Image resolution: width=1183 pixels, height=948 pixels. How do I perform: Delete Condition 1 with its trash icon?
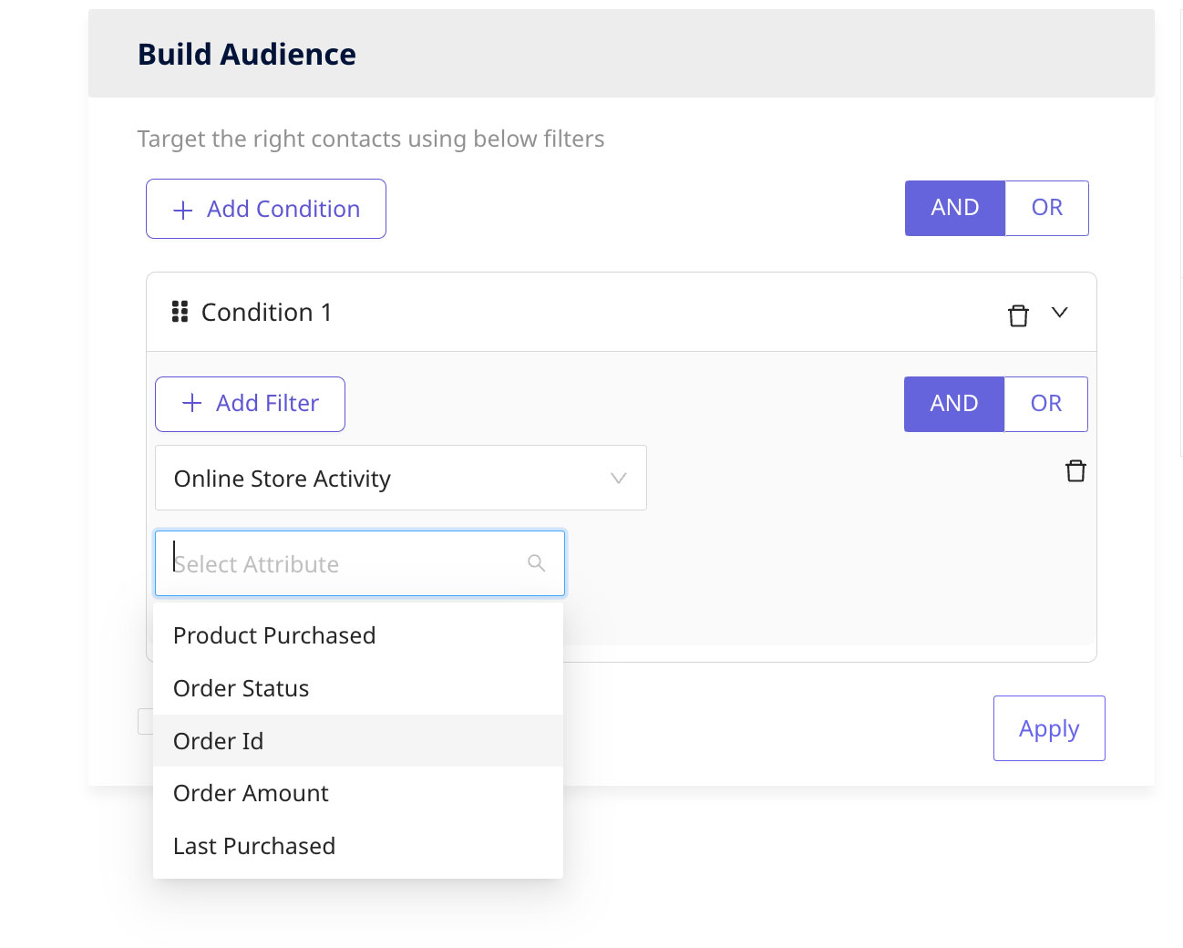(x=1018, y=315)
